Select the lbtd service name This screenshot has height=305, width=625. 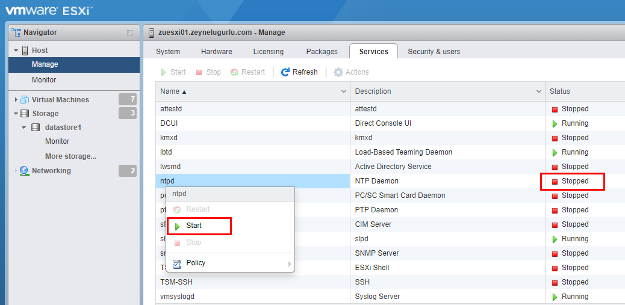(x=166, y=152)
